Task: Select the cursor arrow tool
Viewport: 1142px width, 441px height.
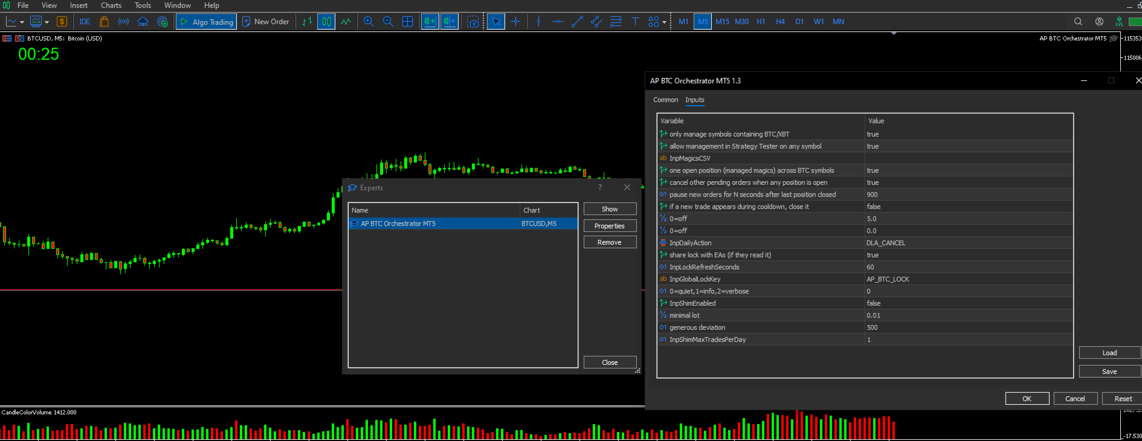Action: [496, 22]
